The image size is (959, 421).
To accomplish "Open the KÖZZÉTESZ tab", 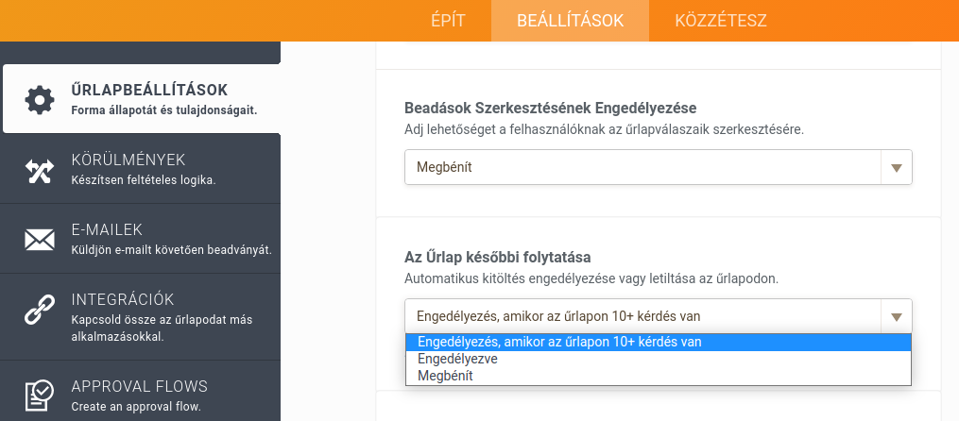I will coord(721,21).
